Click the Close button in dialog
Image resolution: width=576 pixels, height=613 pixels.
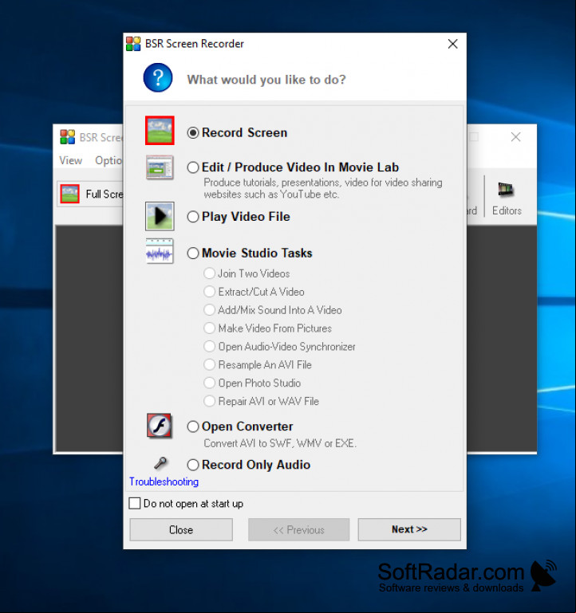pyautogui.click(x=181, y=530)
